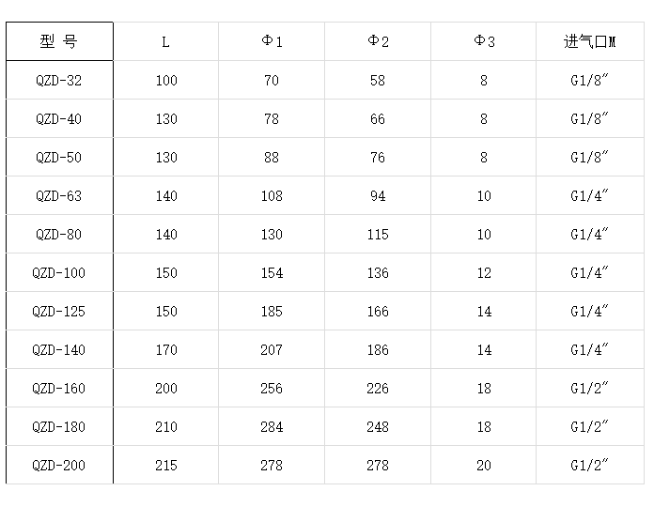This screenshot has height=522, width=654.
Task: Select the Φ2 column header
Action: coord(378,41)
